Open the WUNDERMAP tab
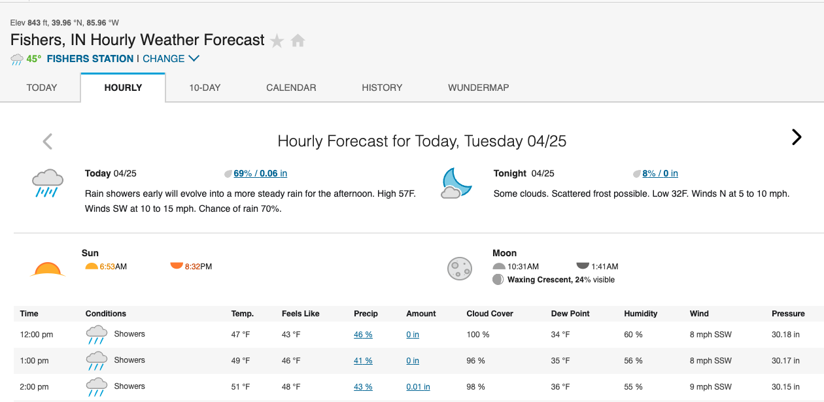824x402 pixels. pyautogui.click(x=478, y=88)
